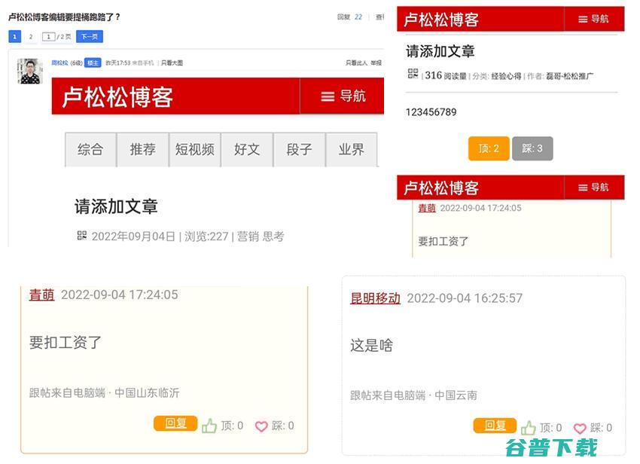This screenshot has height=464, width=640.
Task: Open the 昆明移动 username link
Action: click(375, 298)
